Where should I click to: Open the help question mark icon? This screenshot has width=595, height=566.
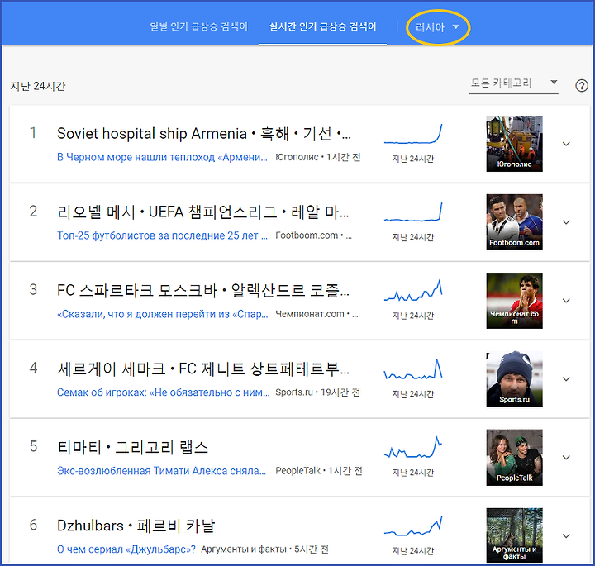581,86
